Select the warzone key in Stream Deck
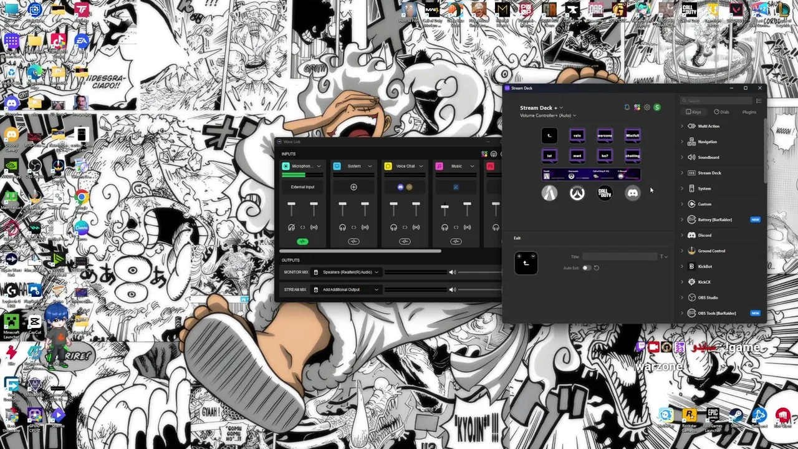 [605, 135]
